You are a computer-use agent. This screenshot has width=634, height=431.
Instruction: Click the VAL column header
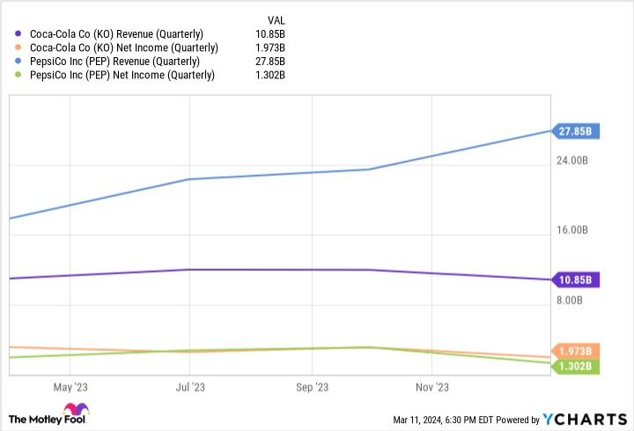tap(276, 18)
